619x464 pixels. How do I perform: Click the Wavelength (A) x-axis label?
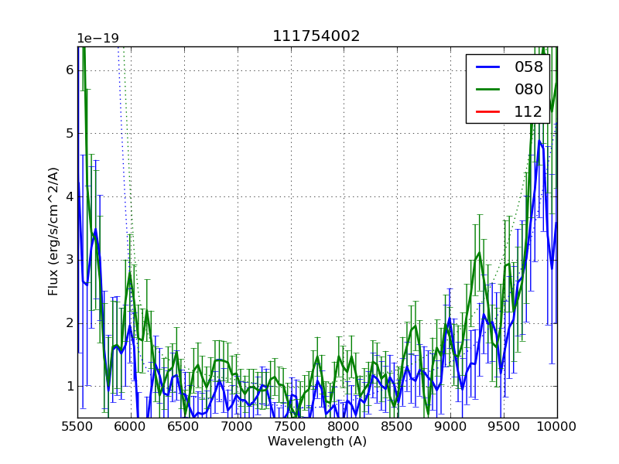click(x=317, y=442)
